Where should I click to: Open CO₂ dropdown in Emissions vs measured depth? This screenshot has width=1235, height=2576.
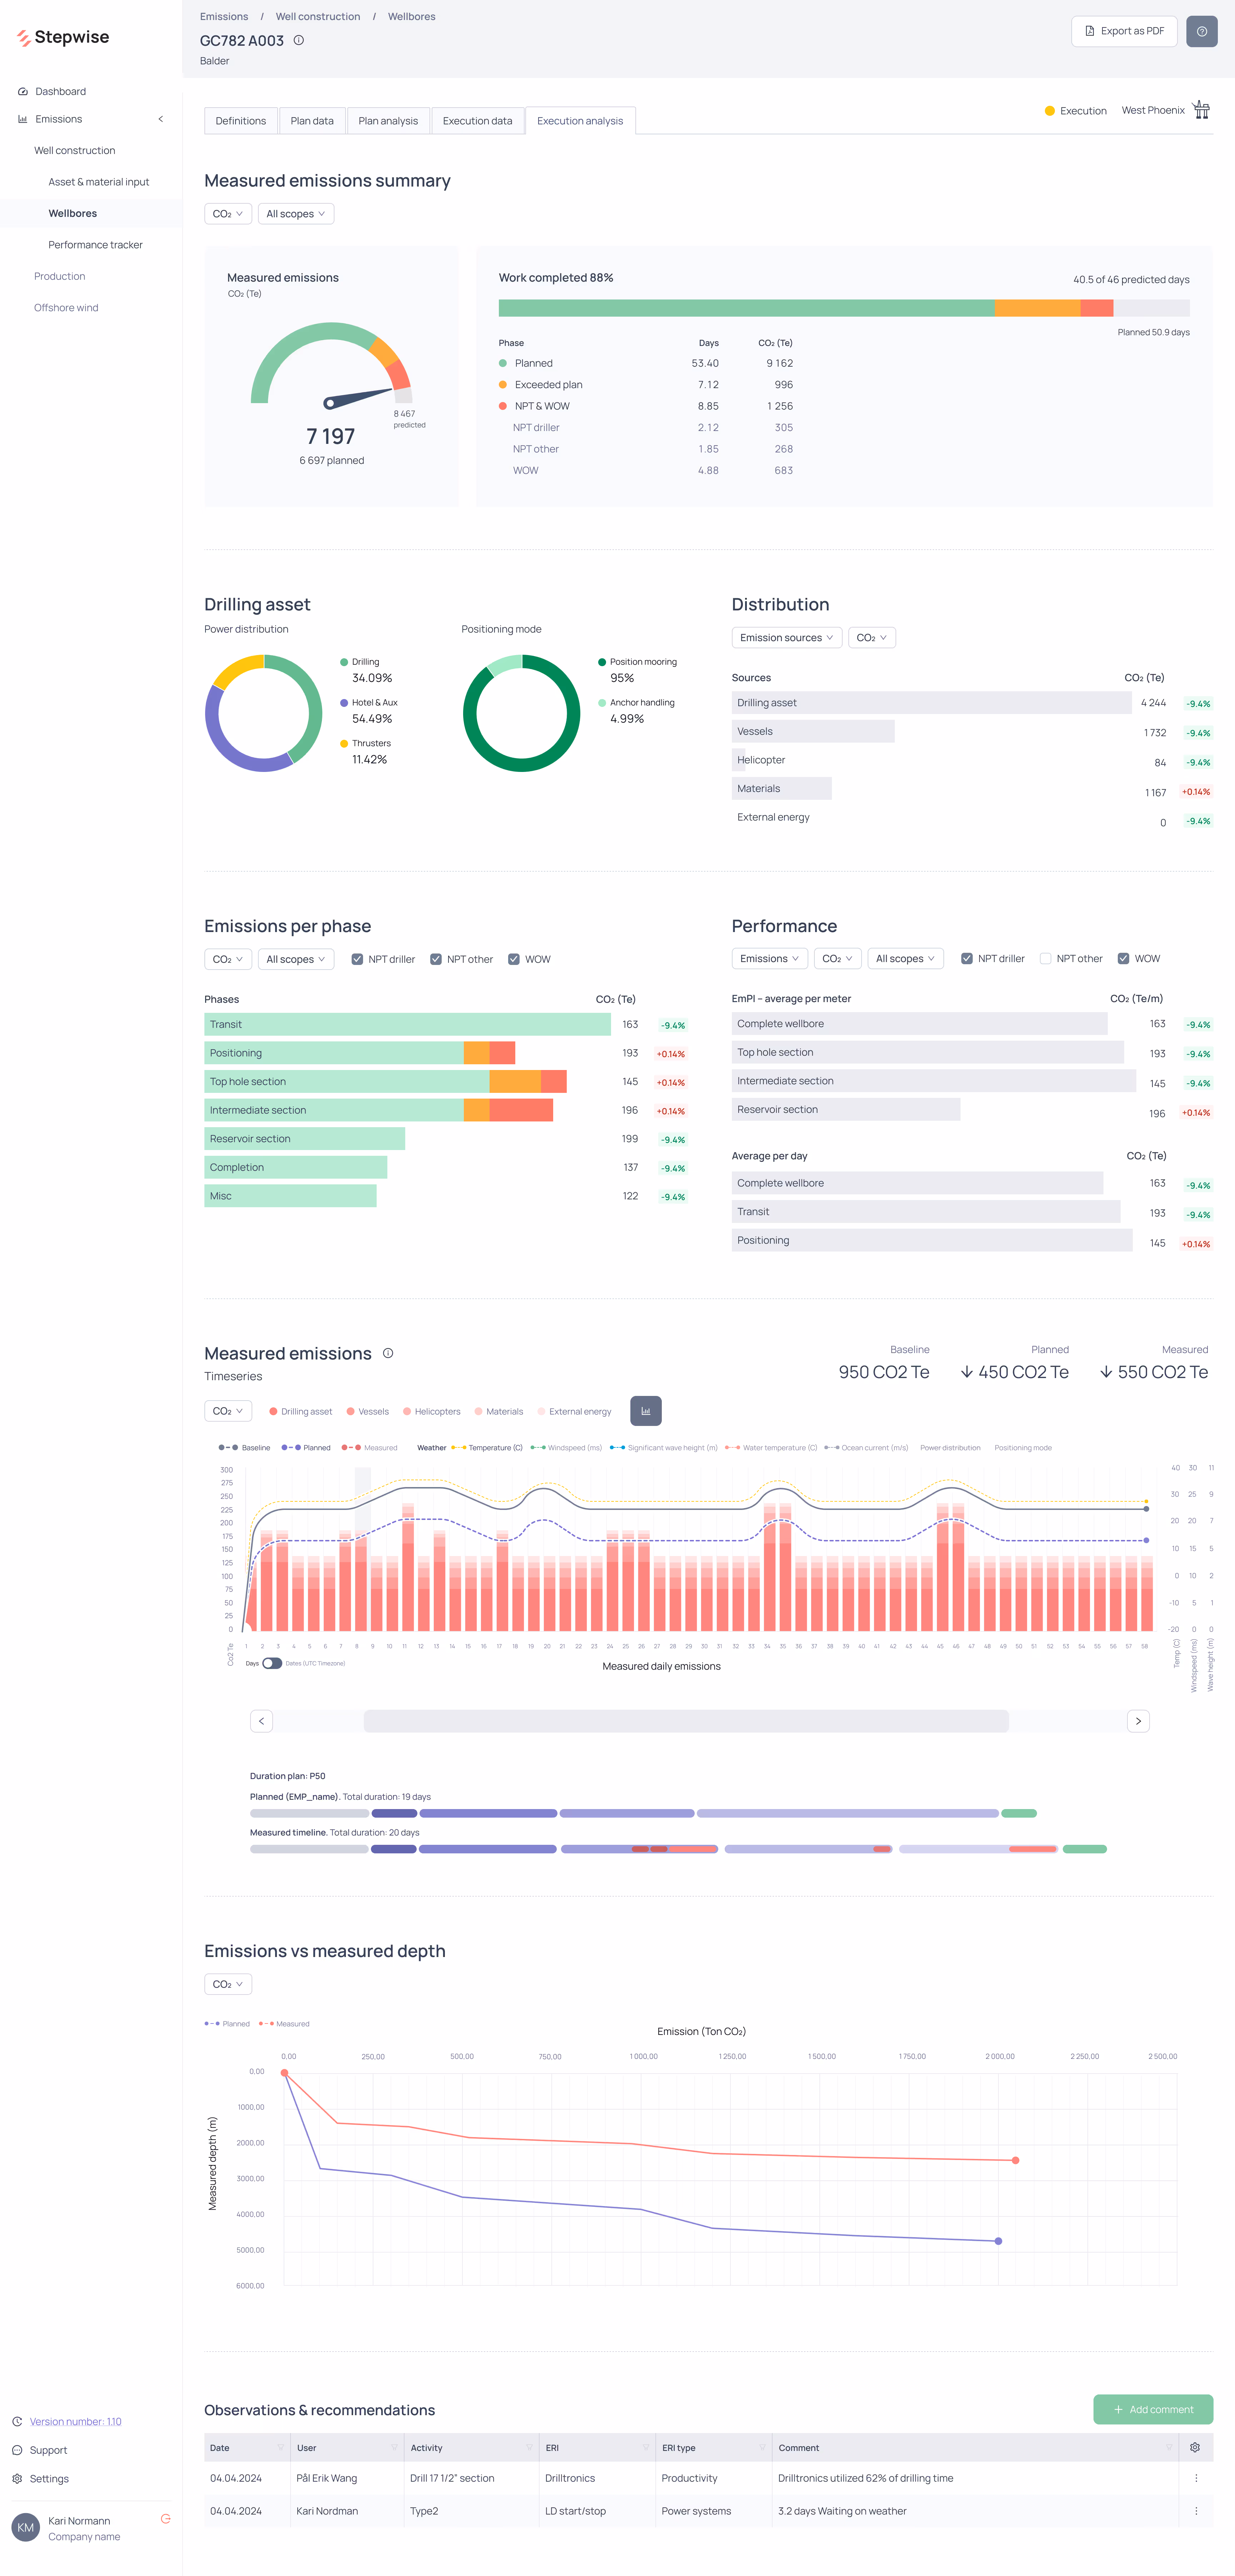pyautogui.click(x=228, y=1984)
